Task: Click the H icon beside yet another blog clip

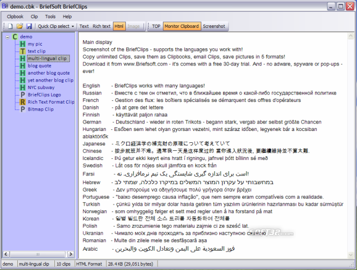Action: click(23, 80)
